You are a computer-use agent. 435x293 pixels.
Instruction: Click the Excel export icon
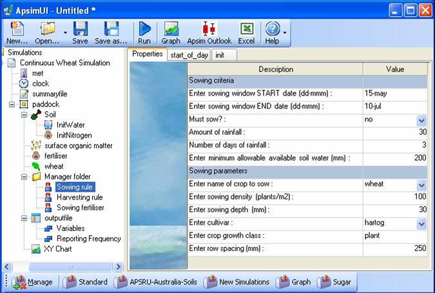pyautogui.click(x=246, y=32)
